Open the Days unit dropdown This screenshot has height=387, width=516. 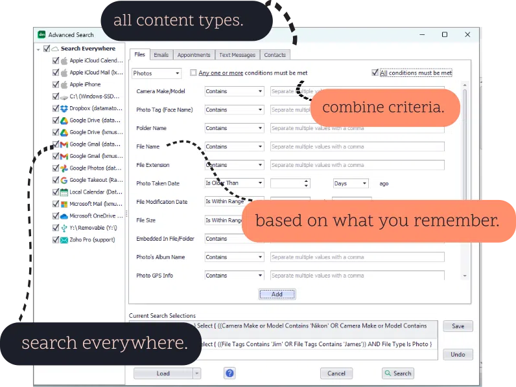coord(351,183)
